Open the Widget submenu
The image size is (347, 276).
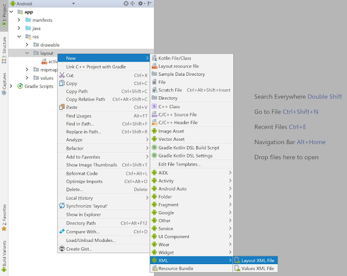point(191,252)
